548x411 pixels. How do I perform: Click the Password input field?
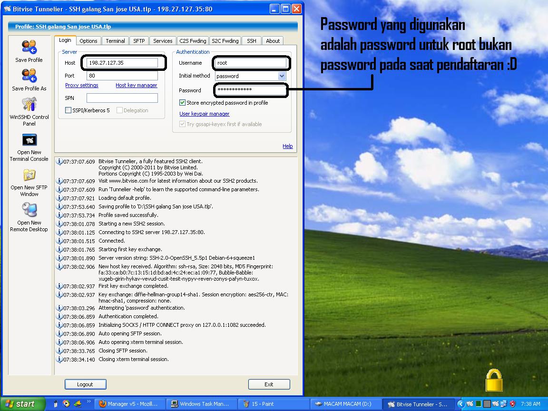pos(250,90)
